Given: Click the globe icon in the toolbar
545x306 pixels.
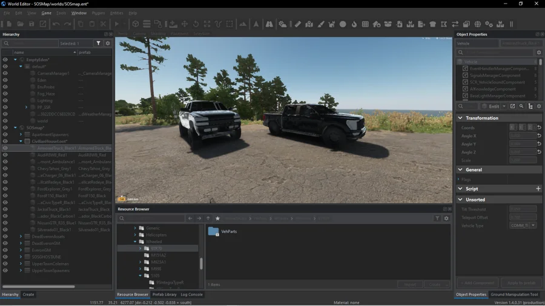Looking at the screenshot, I should click(x=478, y=24).
